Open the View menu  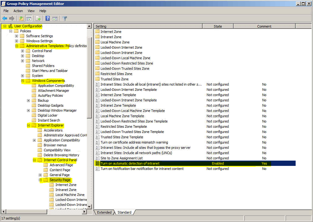(x=31, y=11)
